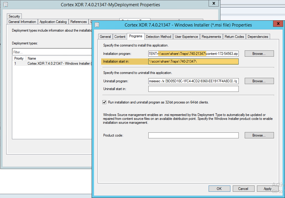This screenshot has height=198, width=285.
Task: Open the Requirements tab
Action: (211, 36)
